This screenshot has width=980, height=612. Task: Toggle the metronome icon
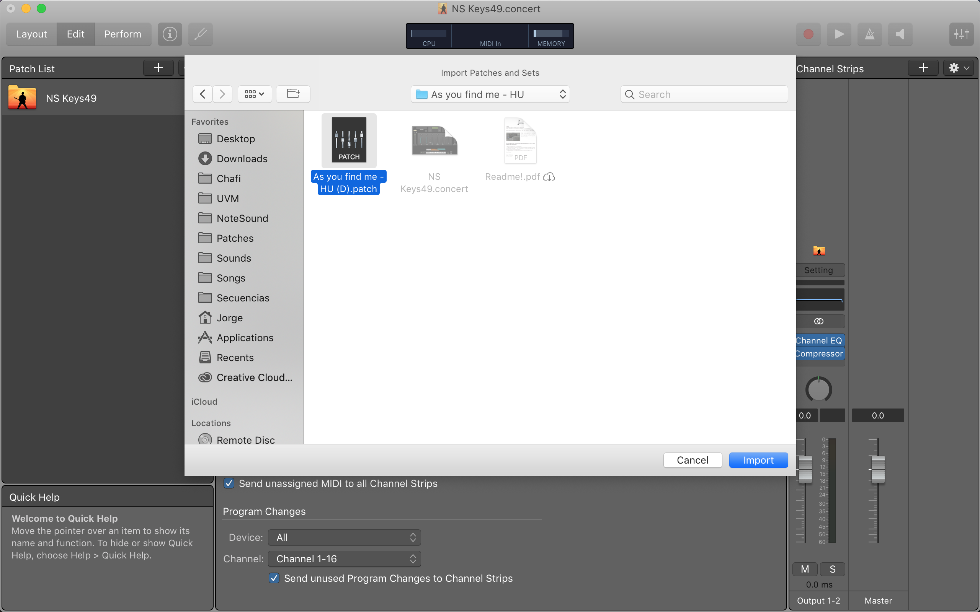tap(869, 34)
